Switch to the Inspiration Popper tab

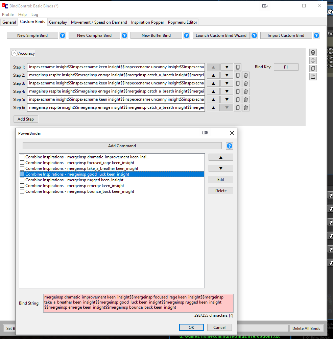tap(147, 22)
